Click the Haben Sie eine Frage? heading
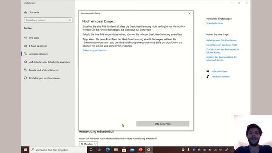Viewport: 272px width, 153px height. 218,34
